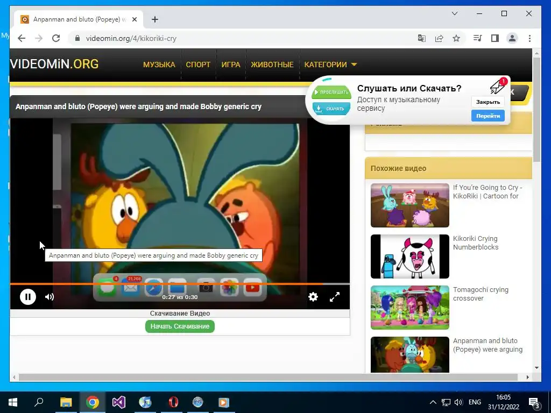This screenshot has height=413, width=551.
Task: Switch ENG input language
Action: [x=475, y=402]
